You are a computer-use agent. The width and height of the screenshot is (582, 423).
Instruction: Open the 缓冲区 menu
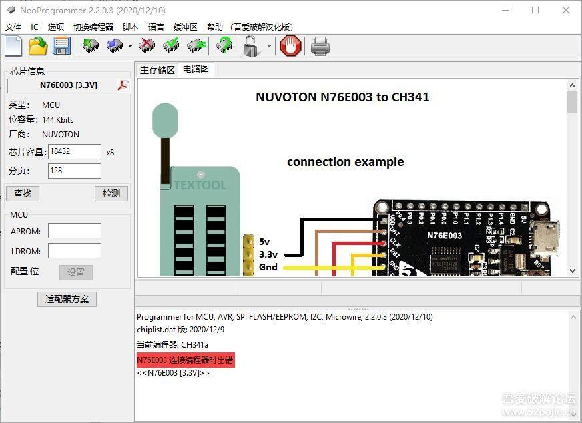(x=186, y=27)
